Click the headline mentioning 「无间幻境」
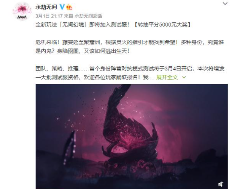Image resolution: width=237 pixels, height=189 pixels. tap(83, 25)
